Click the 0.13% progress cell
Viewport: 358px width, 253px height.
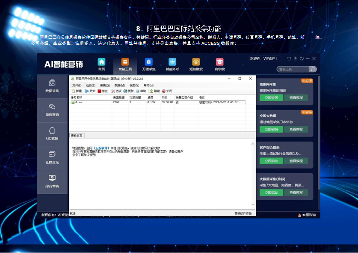click(151, 102)
